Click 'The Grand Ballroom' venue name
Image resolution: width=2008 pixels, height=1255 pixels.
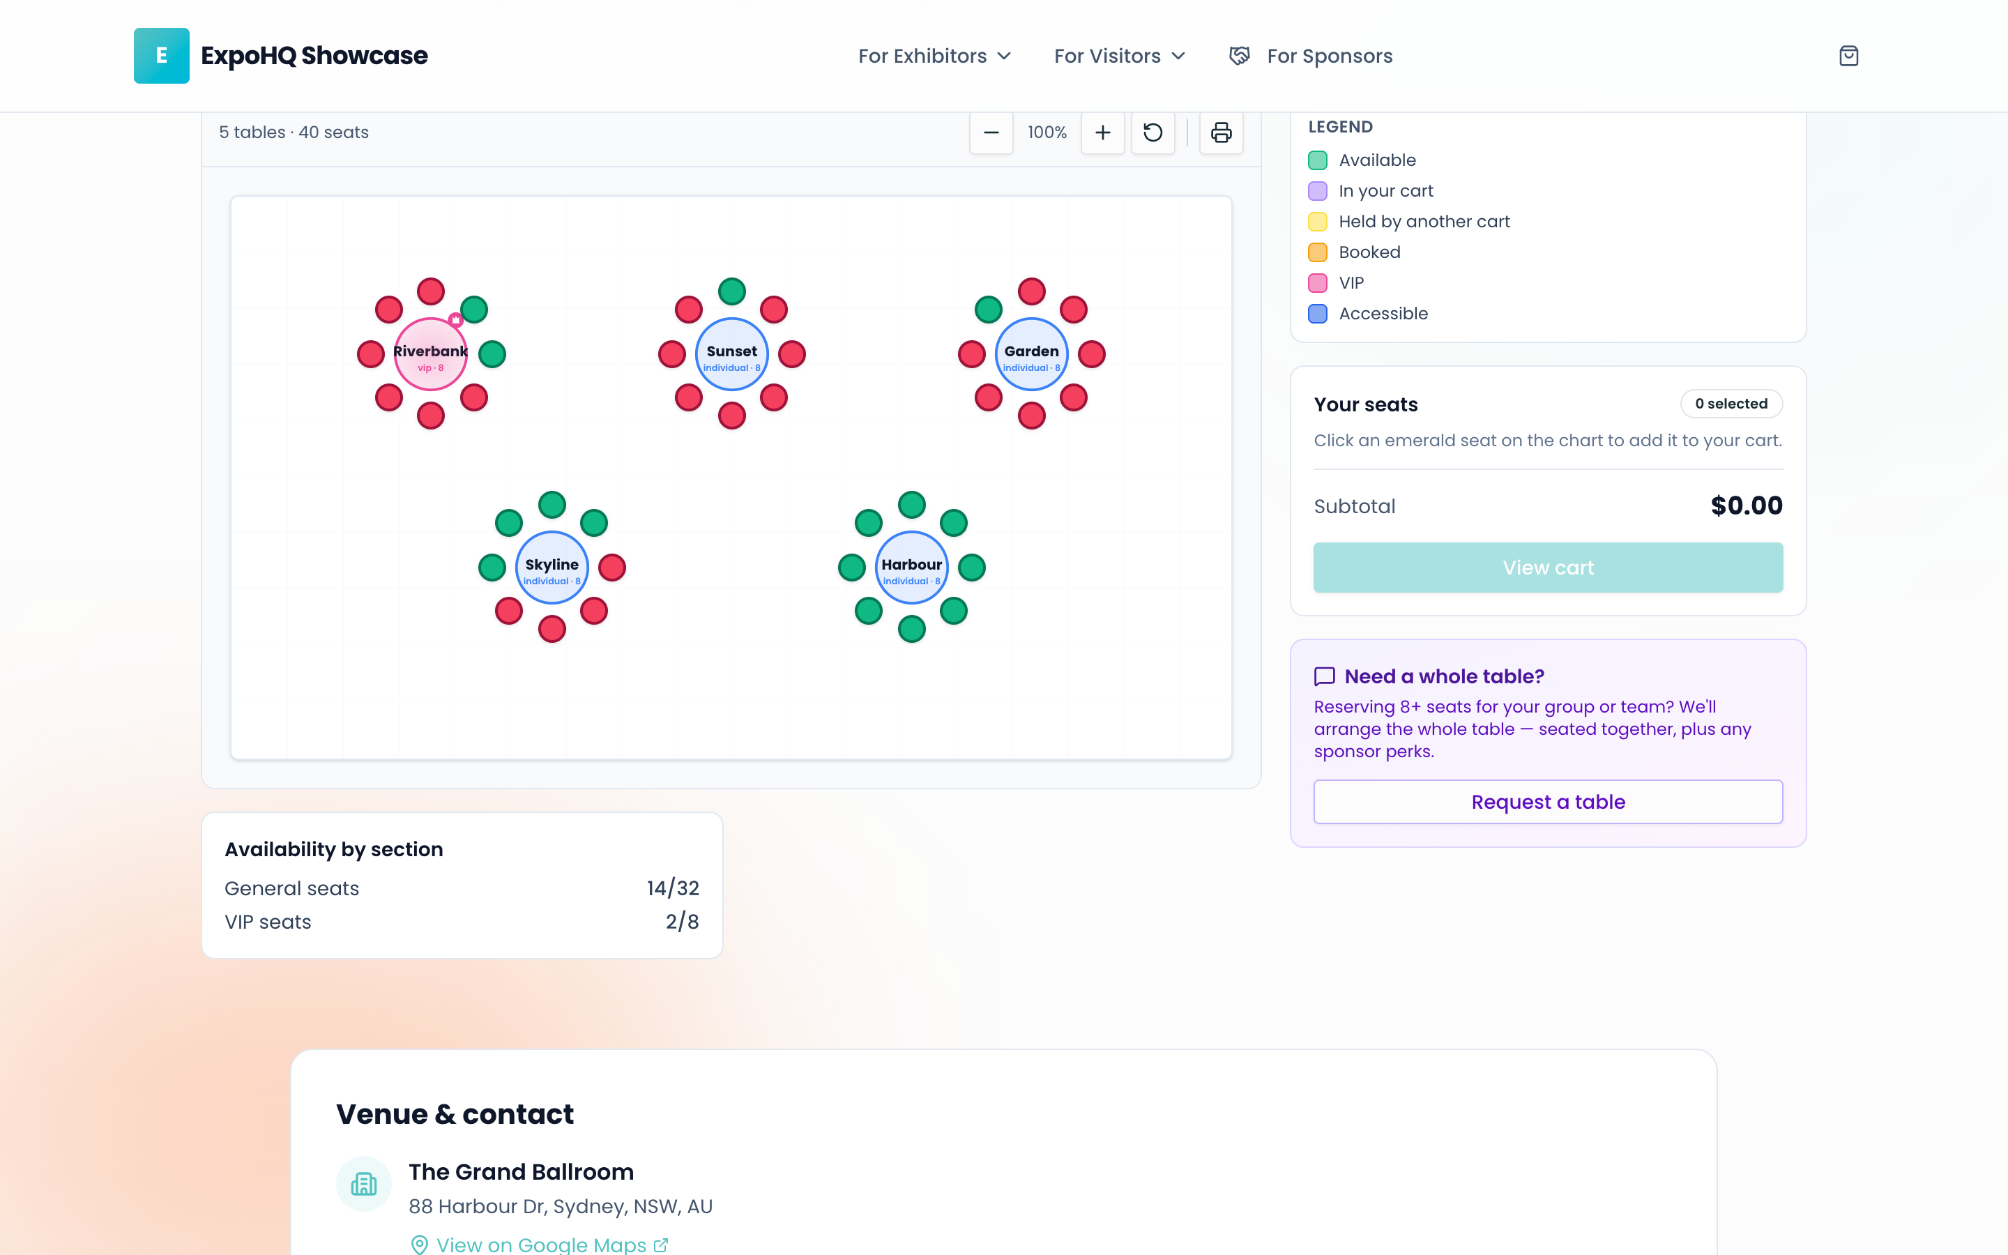click(x=521, y=1172)
